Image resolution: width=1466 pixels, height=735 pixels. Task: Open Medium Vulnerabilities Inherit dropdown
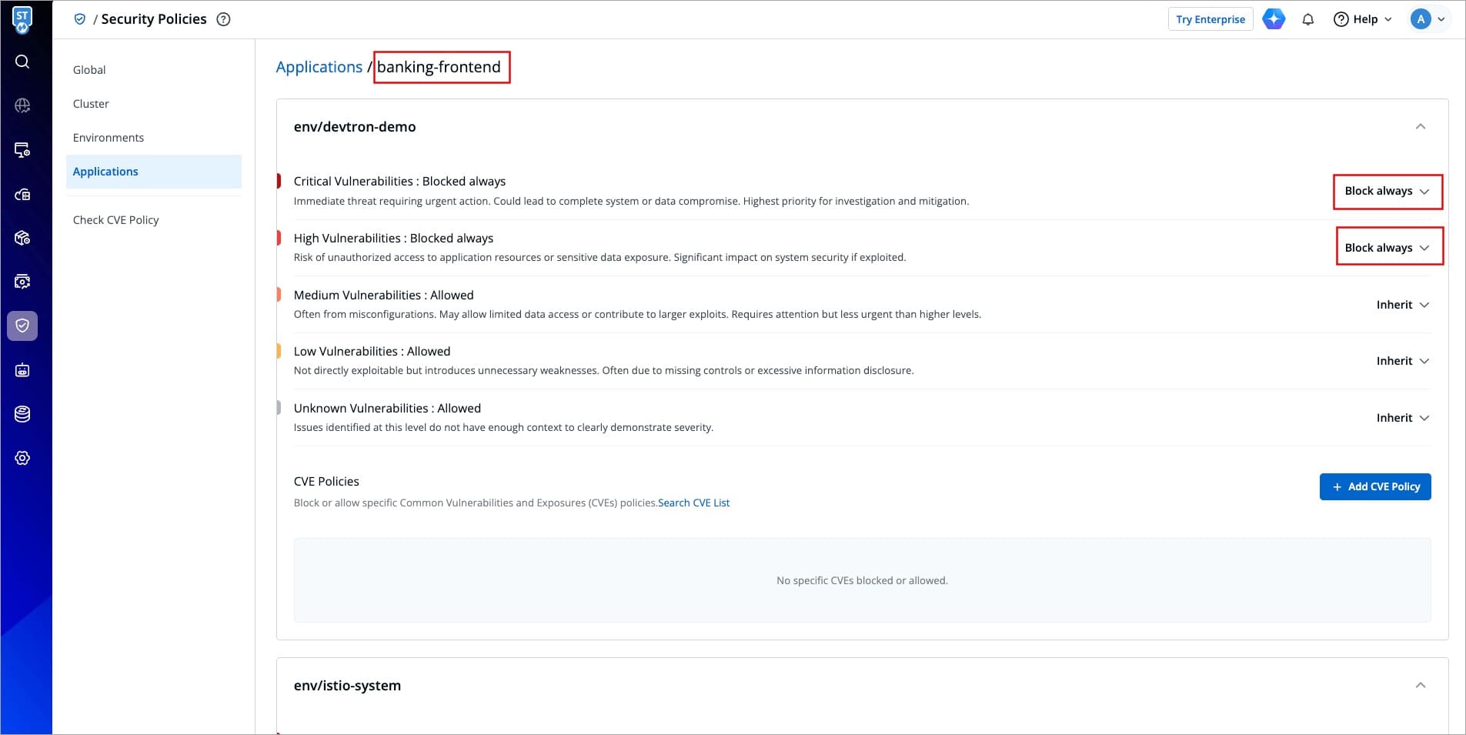(x=1402, y=305)
